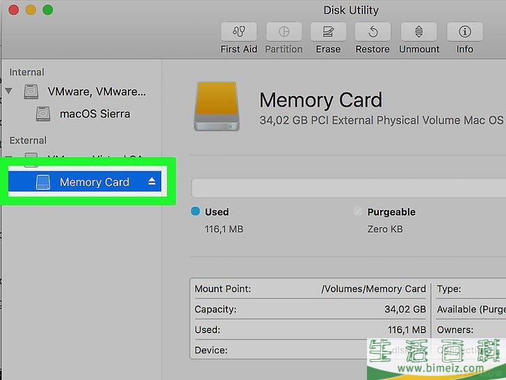Zoom the window with the green button
506x380 pixels.
(48, 10)
